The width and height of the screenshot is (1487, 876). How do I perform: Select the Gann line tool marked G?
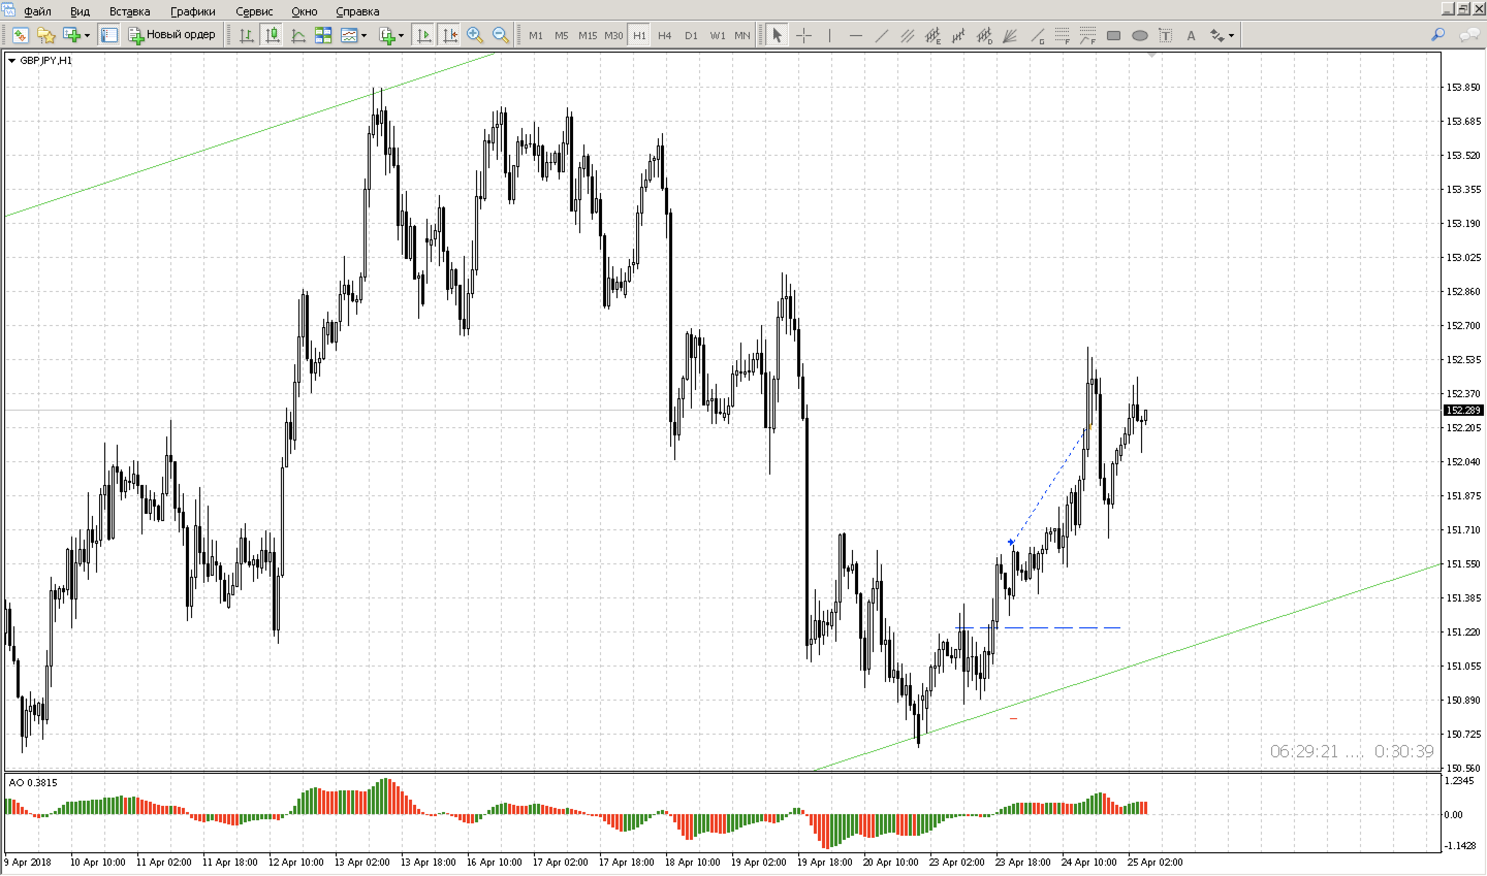pos(1037,36)
